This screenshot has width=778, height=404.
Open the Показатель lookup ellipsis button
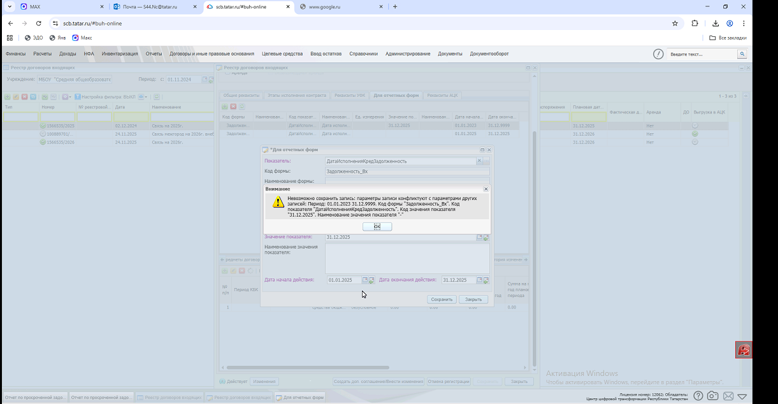(x=487, y=161)
